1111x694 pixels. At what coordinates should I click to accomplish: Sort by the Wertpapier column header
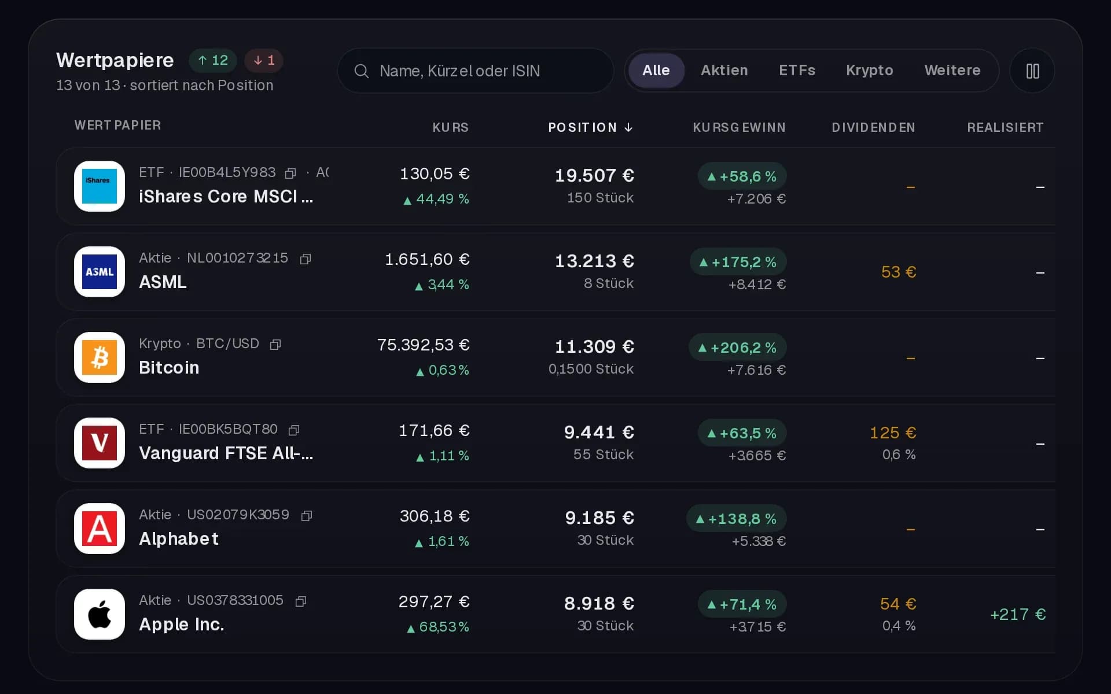click(117, 125)
